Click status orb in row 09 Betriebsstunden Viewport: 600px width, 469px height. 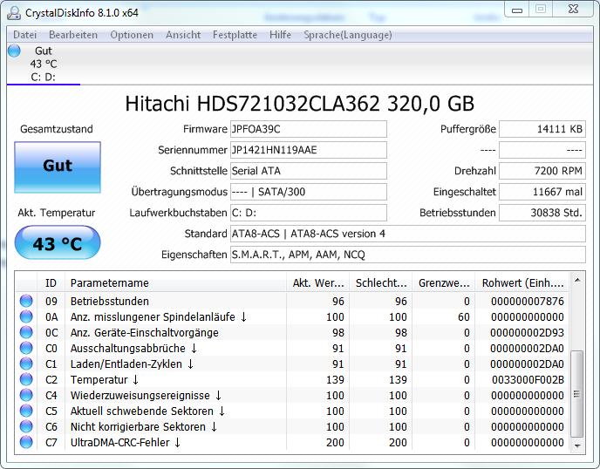tap(26, 301)
